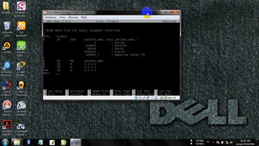The height and width of the screenshot is (146, 259).
Task: Show hidden tray icons arrow
Action: pos(213,142)
